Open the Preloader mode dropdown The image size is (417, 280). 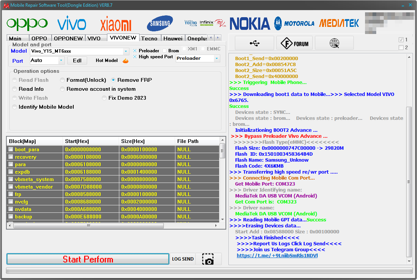[x=217, y=58]
